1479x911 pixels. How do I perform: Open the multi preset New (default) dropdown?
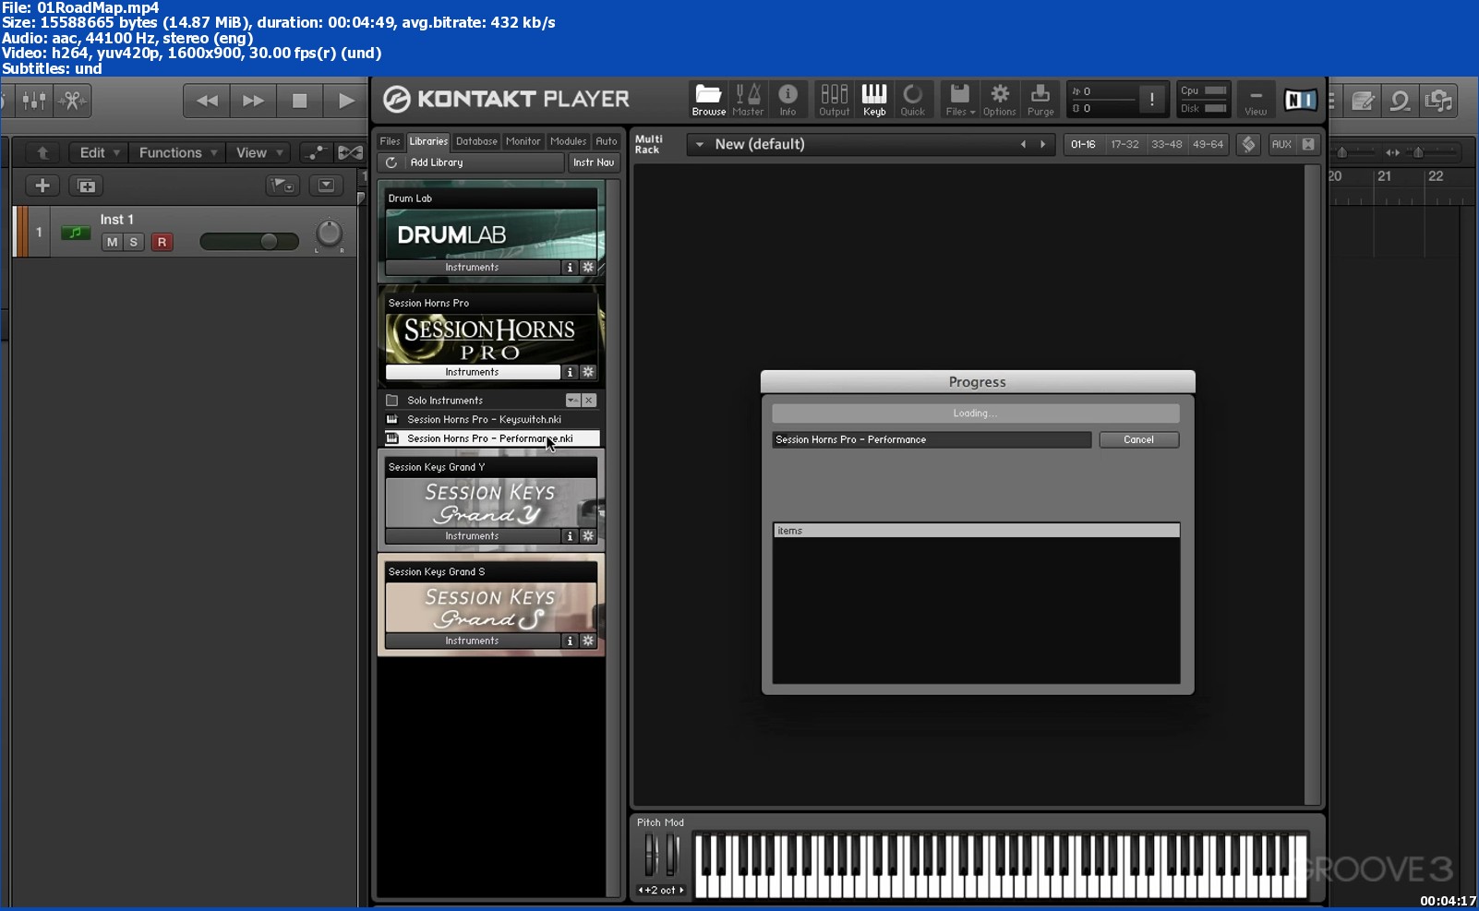pyautogui.click(x=700, y=145)
